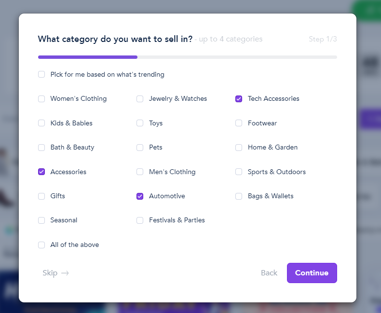381x313 pixels.
Task: Deselect the Automotive checkbox
Action: click(140, 196)
